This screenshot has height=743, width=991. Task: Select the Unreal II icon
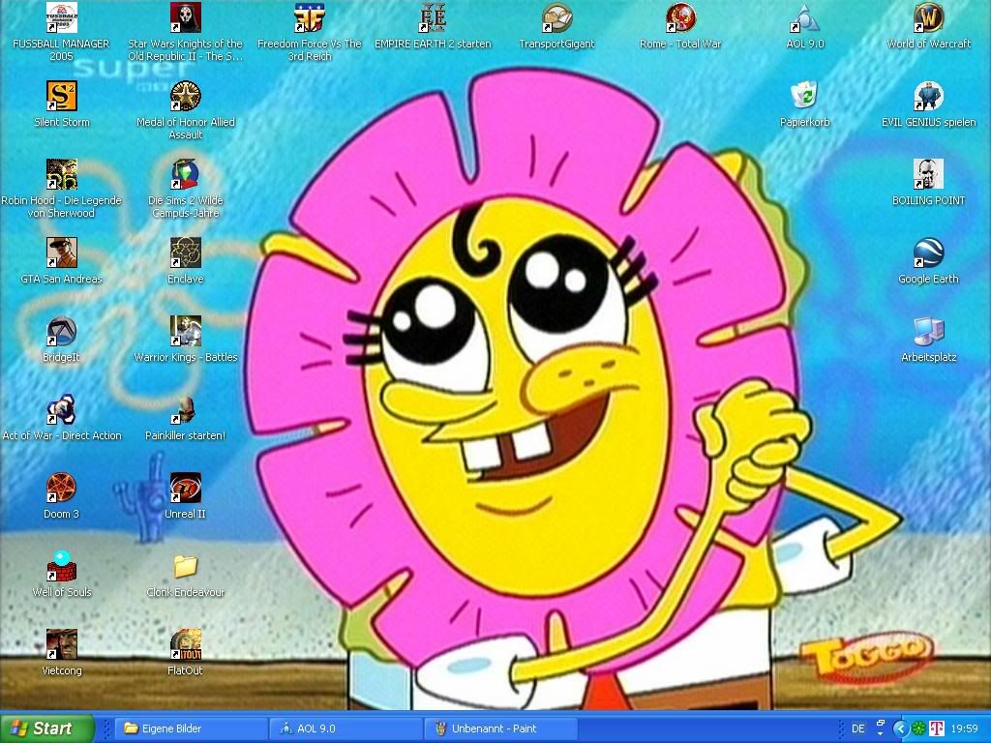pyautogui.click(x=185, y=488)
